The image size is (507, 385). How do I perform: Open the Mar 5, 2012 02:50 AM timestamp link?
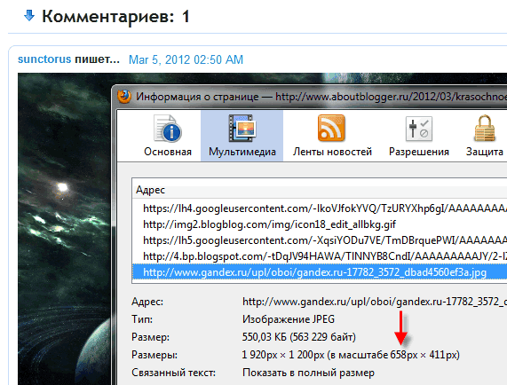(x=186, y=59)
